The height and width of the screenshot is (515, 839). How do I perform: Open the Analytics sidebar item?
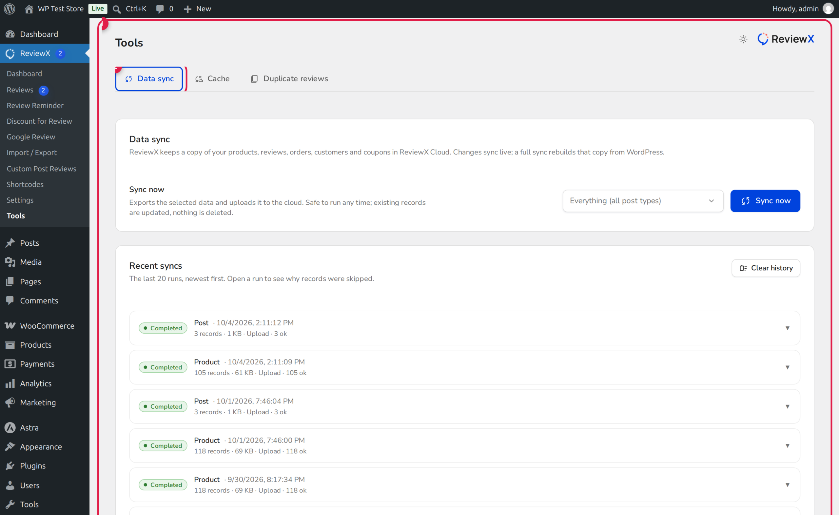pos(45,383)
